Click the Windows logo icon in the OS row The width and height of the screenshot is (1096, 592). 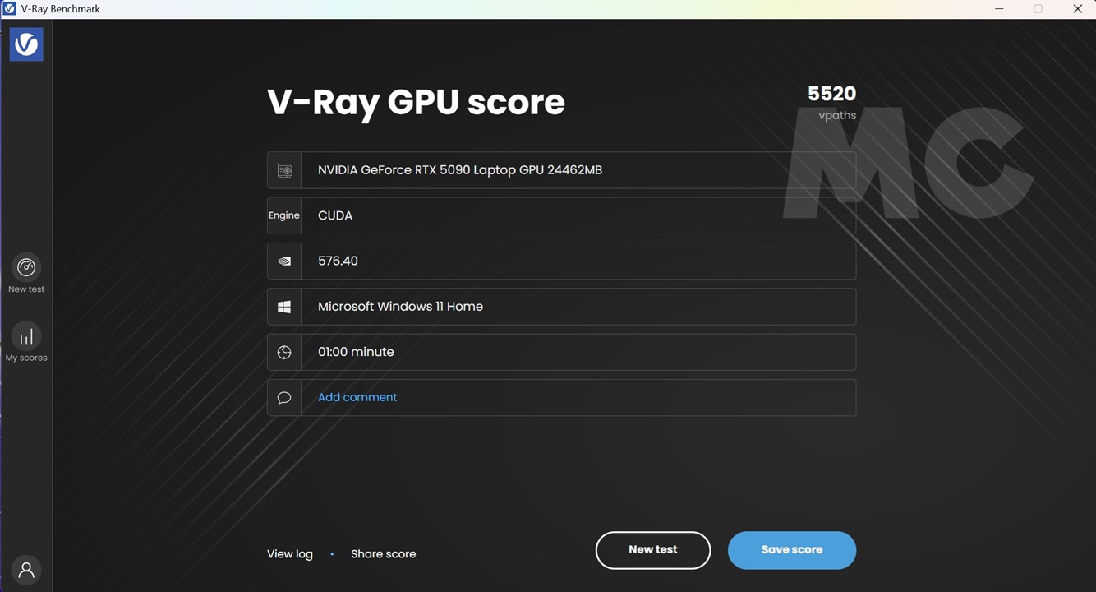(x=284, y=307)
